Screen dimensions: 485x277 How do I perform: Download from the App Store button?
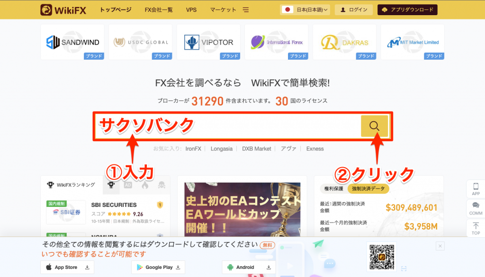pyautogui.click(x=67, y=267)
